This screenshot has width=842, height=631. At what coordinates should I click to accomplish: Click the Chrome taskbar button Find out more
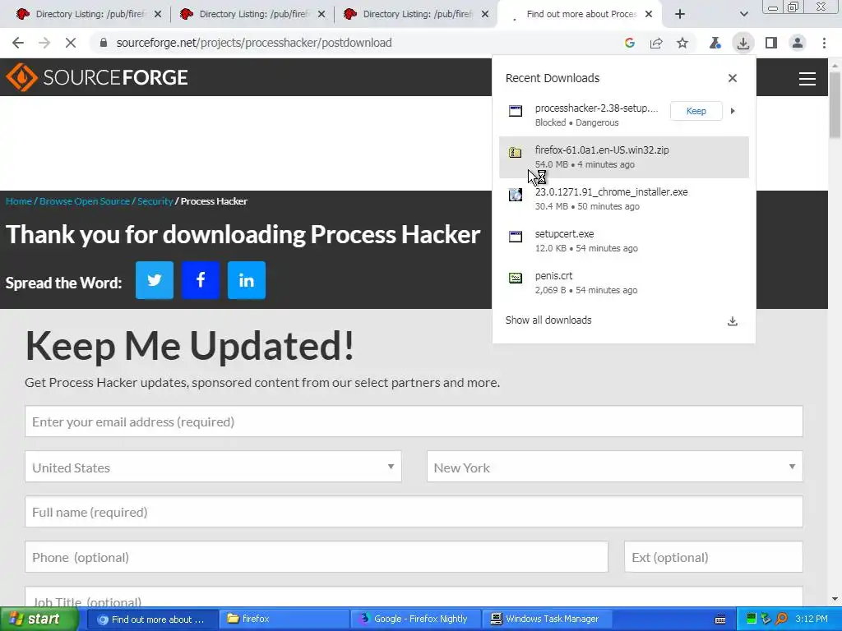click(152, 619)
